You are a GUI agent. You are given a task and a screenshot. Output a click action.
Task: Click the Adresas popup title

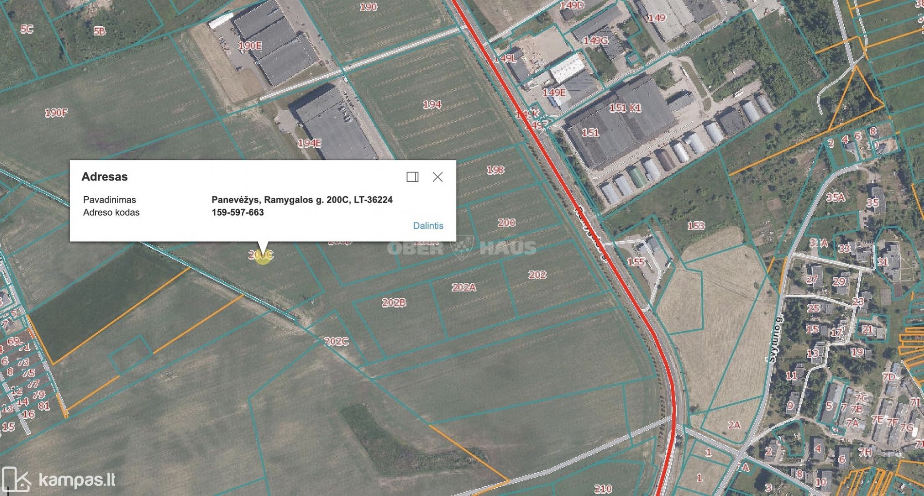(105, 177)
